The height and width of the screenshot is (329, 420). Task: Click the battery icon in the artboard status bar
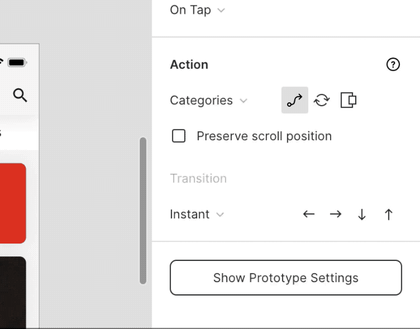[17, 63]
